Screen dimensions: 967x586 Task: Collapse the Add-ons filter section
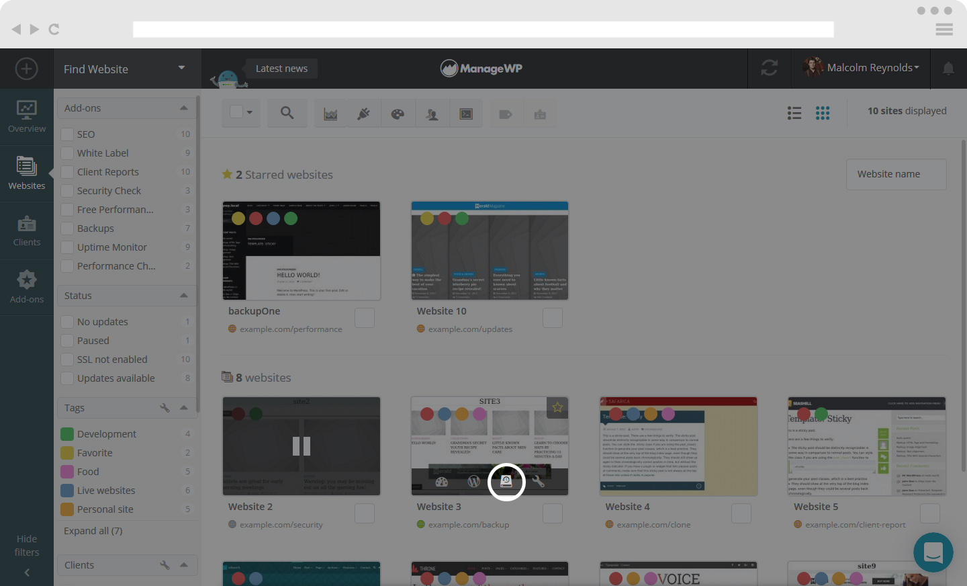pyautogui.click(x=184, y=108)
